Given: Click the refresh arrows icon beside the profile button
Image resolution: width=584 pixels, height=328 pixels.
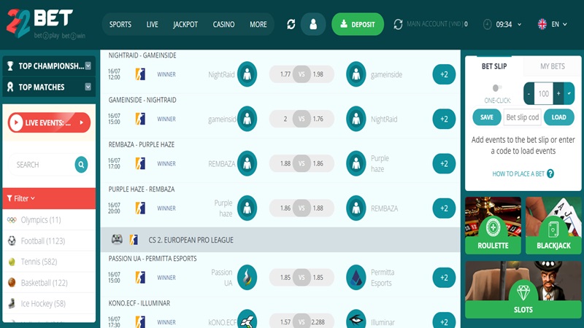Looking at the screenshot, I should point(291,24).
